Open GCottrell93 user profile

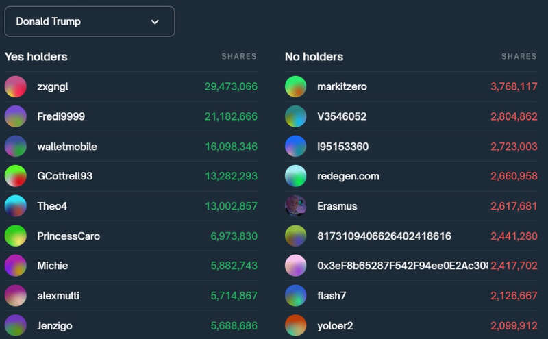click(x=65, y=176)
